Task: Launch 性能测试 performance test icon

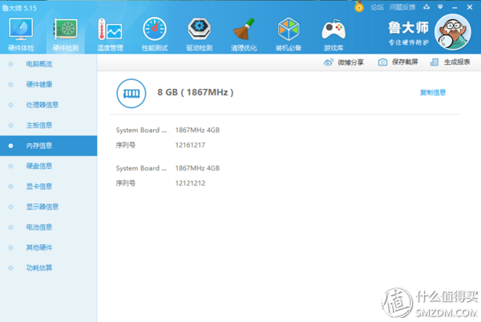Action: click(155, 30)
